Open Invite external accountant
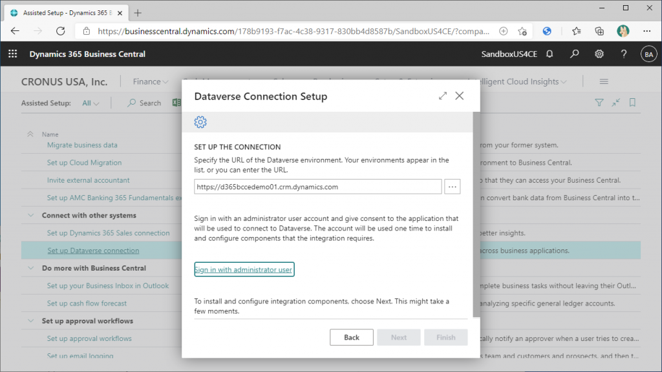Screen dimensions: 662x372 [x=88, y=180]
